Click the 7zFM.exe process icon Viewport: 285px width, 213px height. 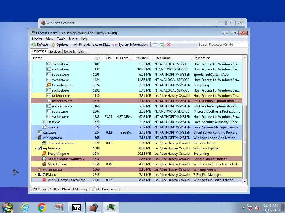(40, 175)
